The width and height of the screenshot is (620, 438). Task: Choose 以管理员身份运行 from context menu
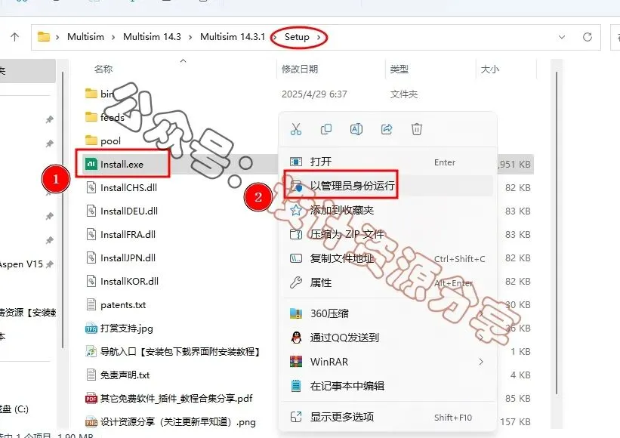tap(388, 186)
